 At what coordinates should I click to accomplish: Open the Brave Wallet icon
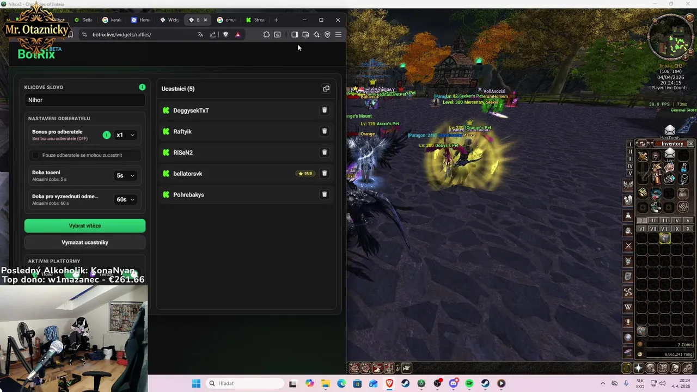pos(305,34)
